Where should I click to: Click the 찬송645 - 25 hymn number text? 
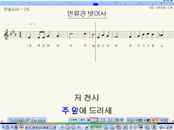point(16,9)
